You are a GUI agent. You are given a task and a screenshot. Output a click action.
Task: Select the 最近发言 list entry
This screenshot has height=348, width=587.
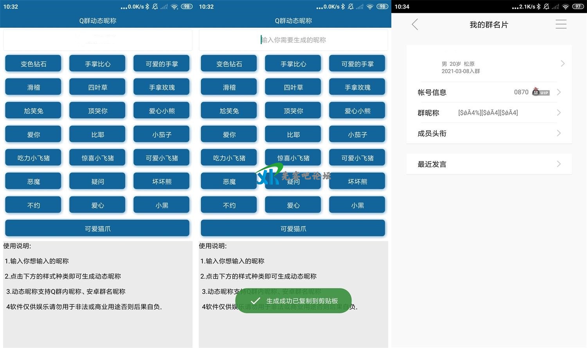pos(432,164)
